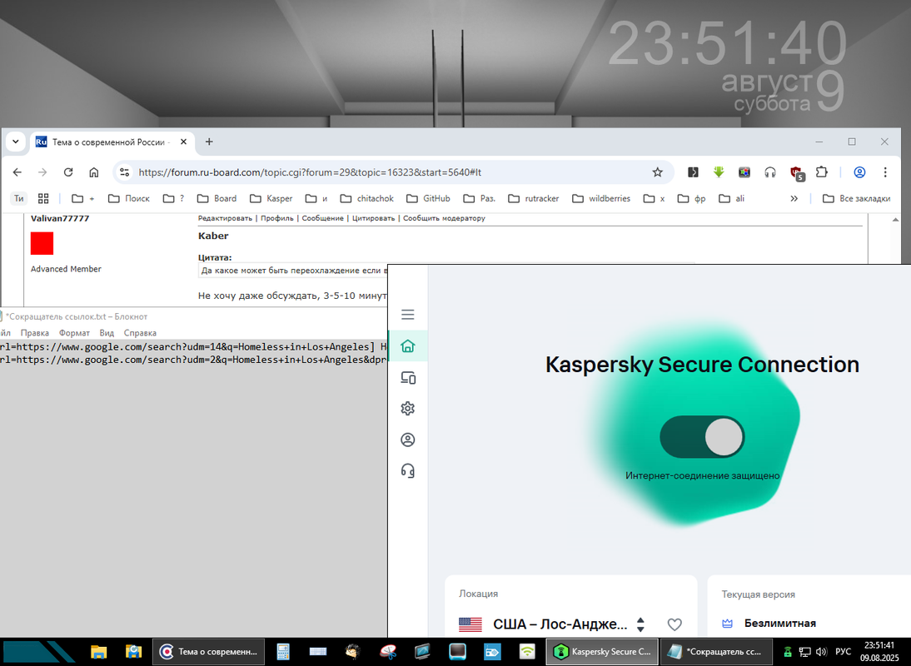Click the red avatar of Valivan77777

pyautogui.click(x=42, y=243)
